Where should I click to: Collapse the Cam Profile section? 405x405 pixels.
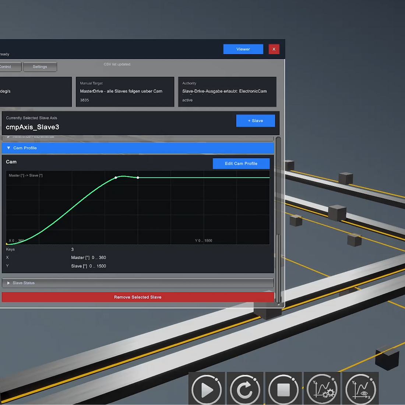(138, 148)
